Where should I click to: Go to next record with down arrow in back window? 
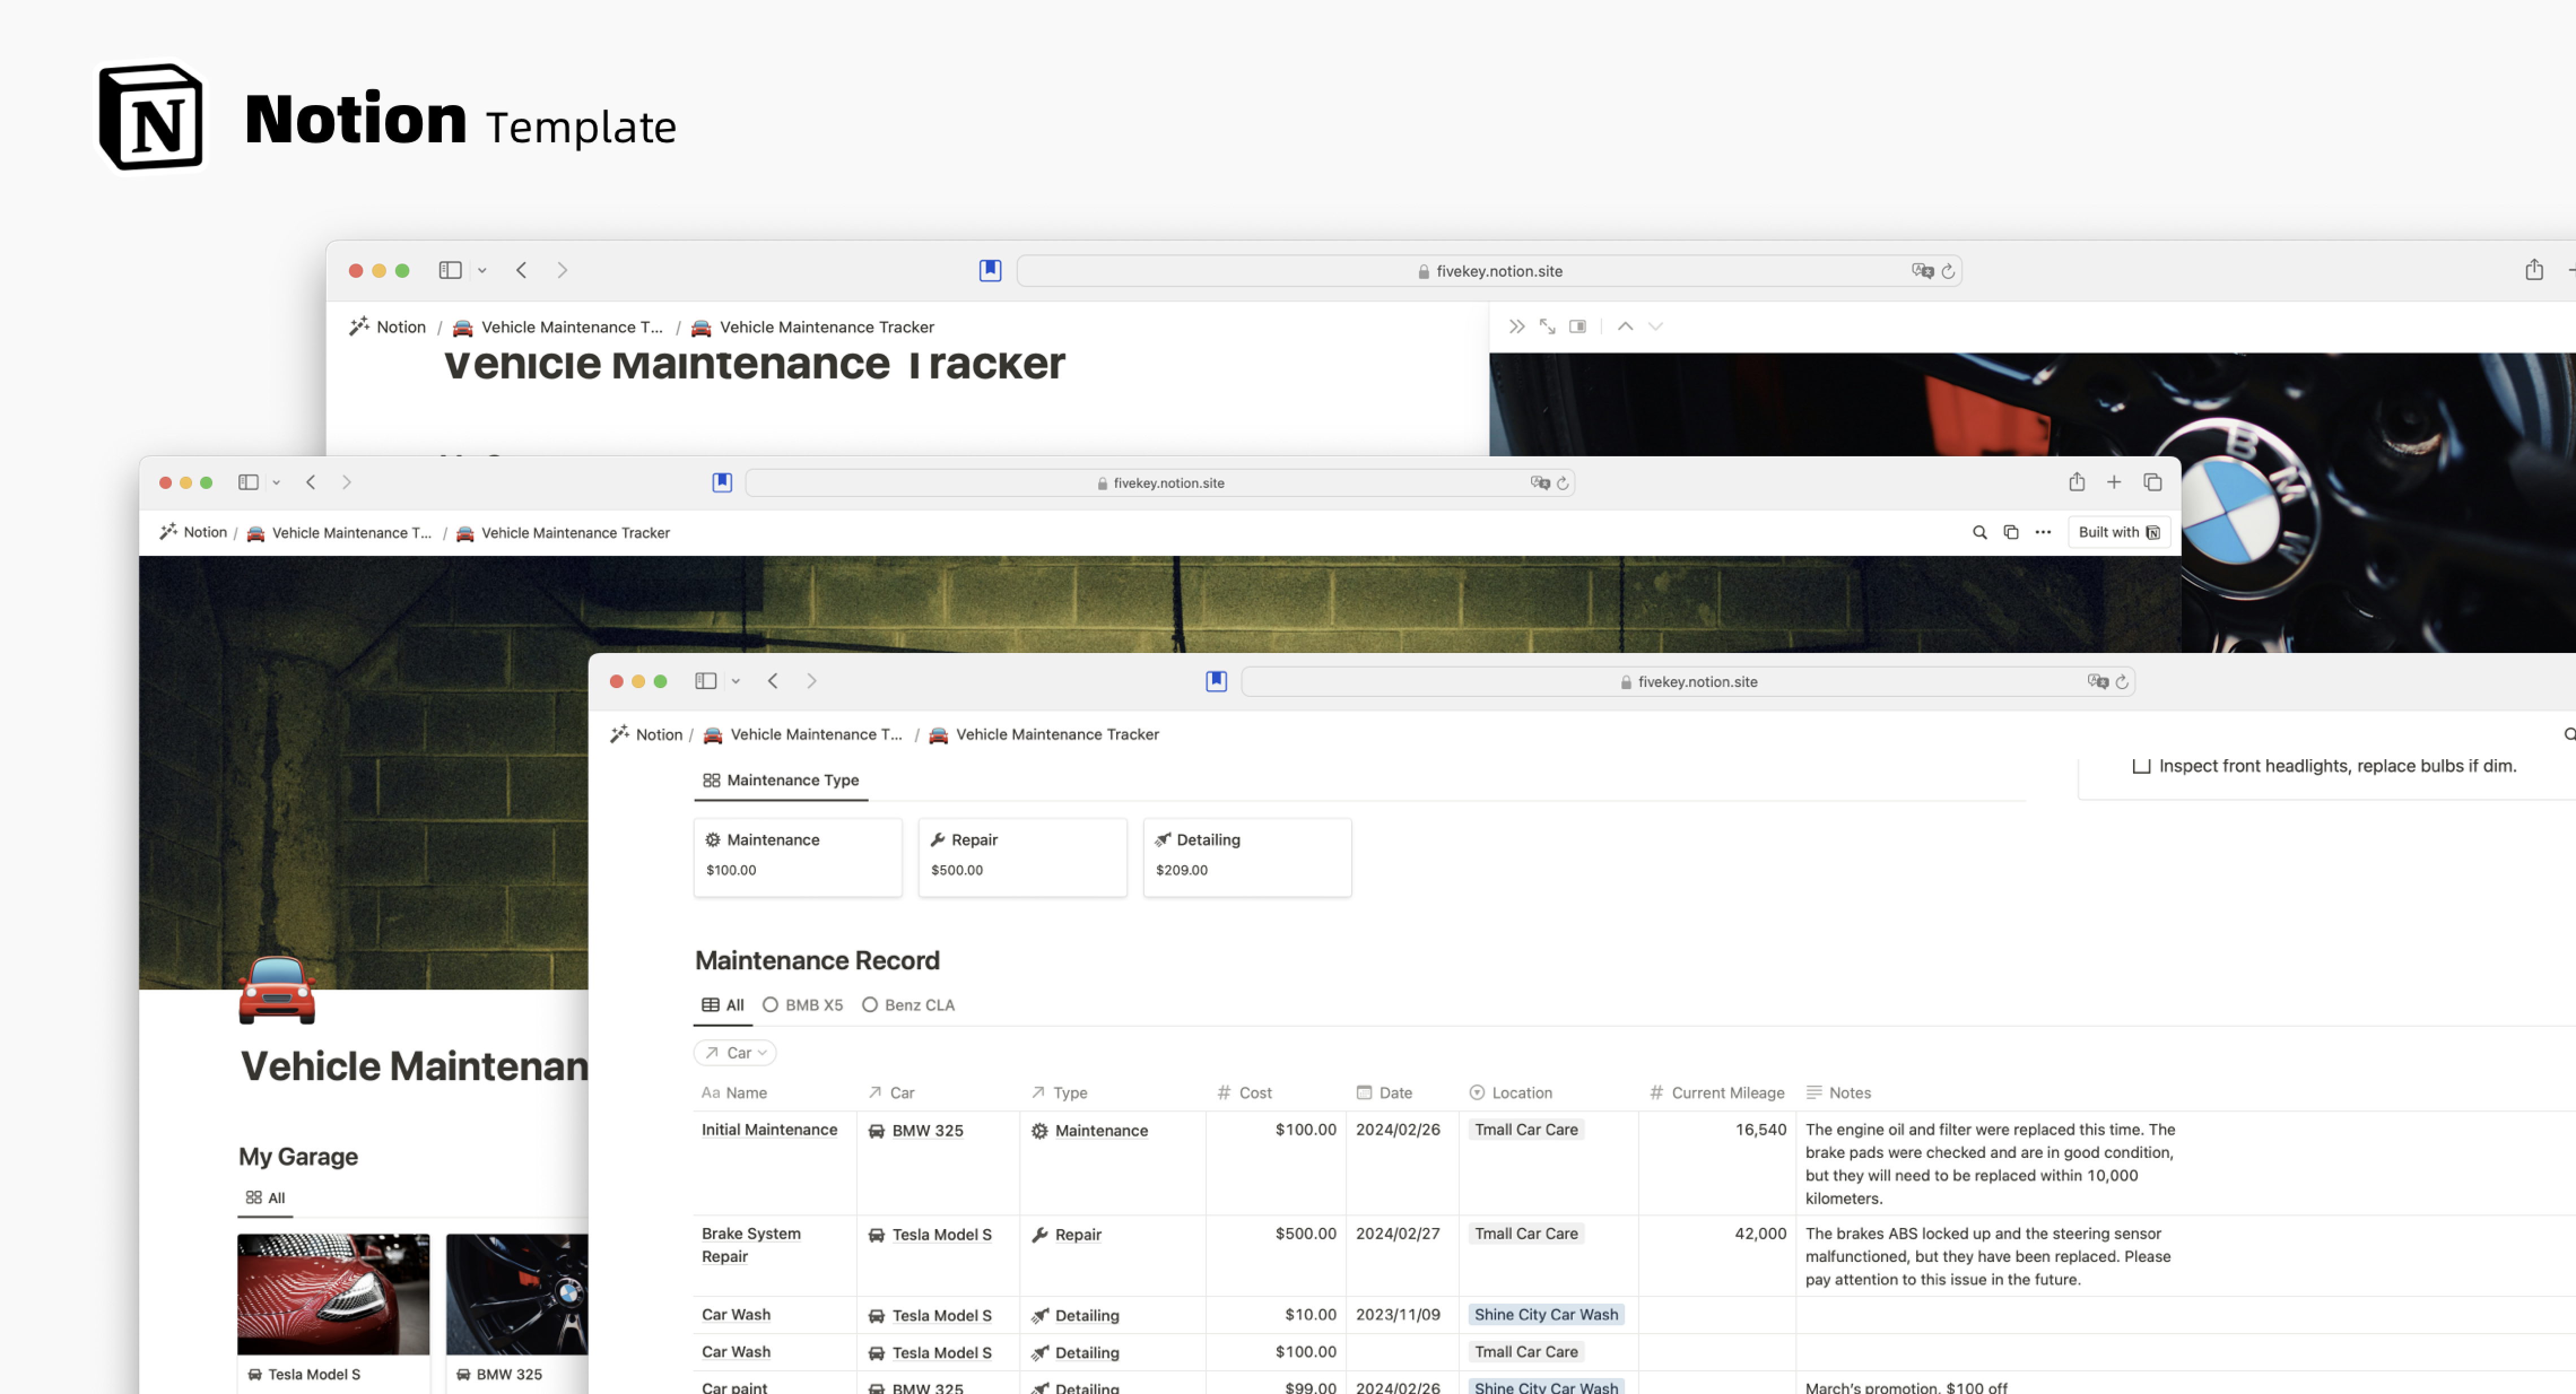coord(1656,326)
